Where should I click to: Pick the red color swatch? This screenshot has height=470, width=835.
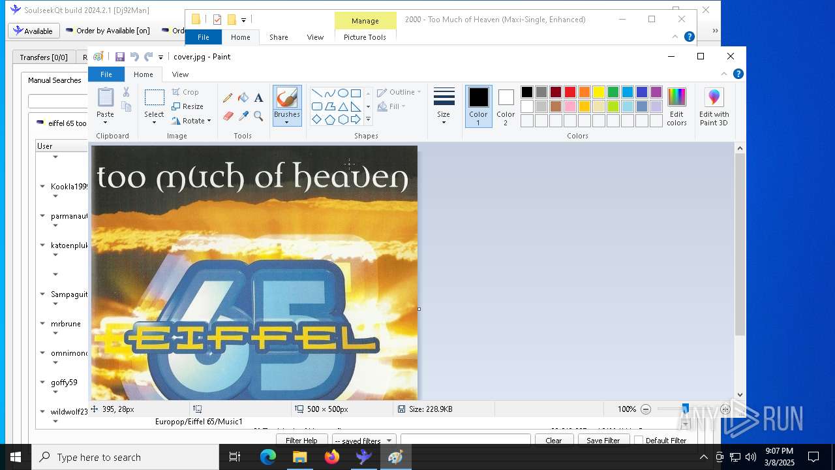click(x=570, y=92)
